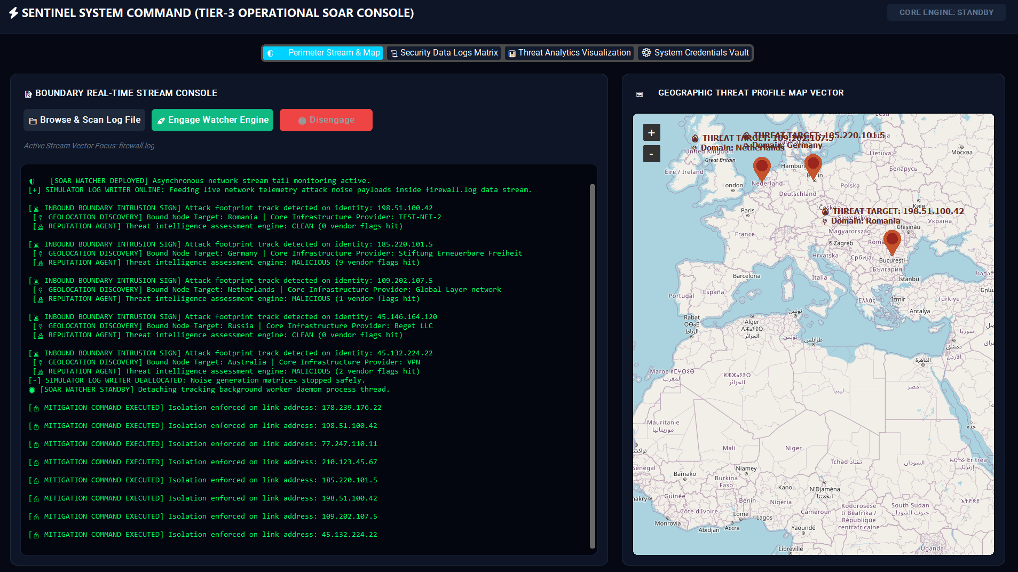Click geolocation line Global Layer network

(267, 290)
